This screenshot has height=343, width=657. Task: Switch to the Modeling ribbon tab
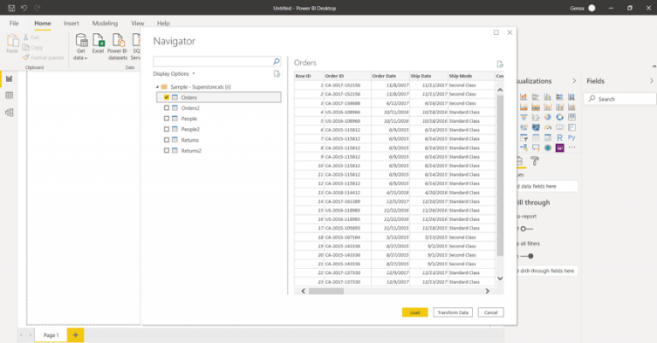(x=104, y=23)
